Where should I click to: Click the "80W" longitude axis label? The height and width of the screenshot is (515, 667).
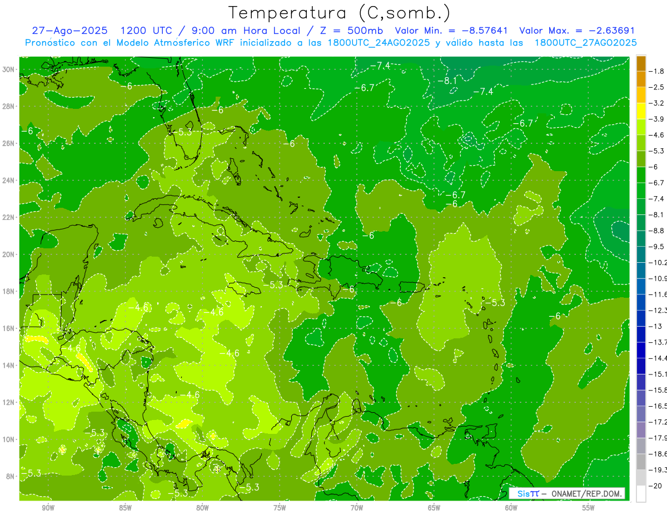(202, 507)
